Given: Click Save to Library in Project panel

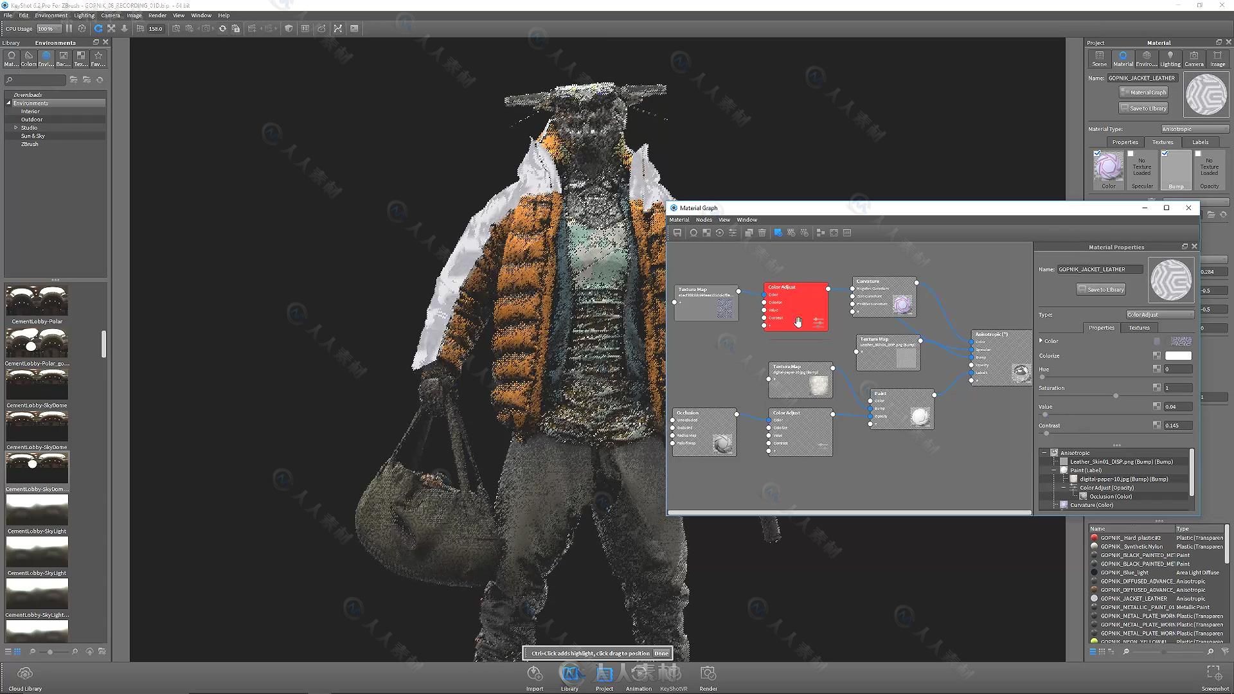Looking at the screenshot, I should [x=1143, y=108].
